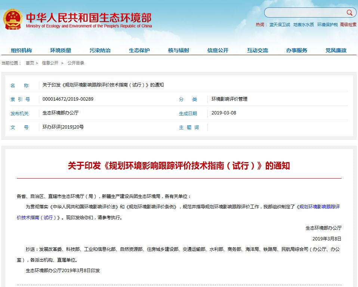Open the 信息公开 navigation menu
The image size is (358, 287).
218,50
